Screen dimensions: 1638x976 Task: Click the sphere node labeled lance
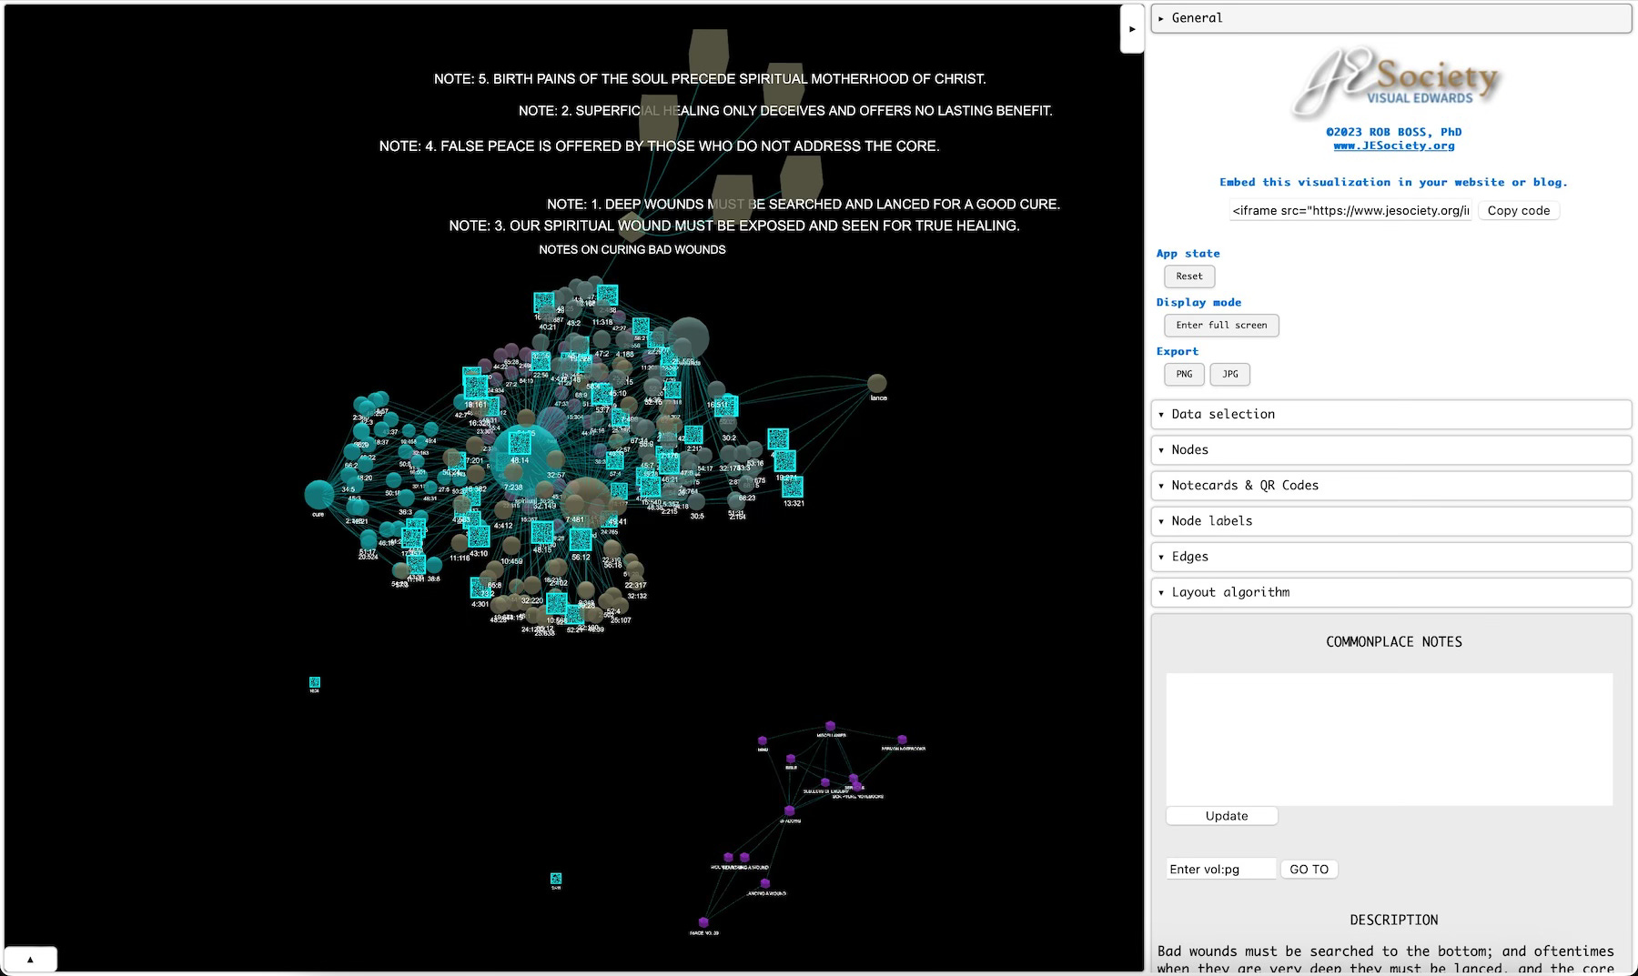876,383
